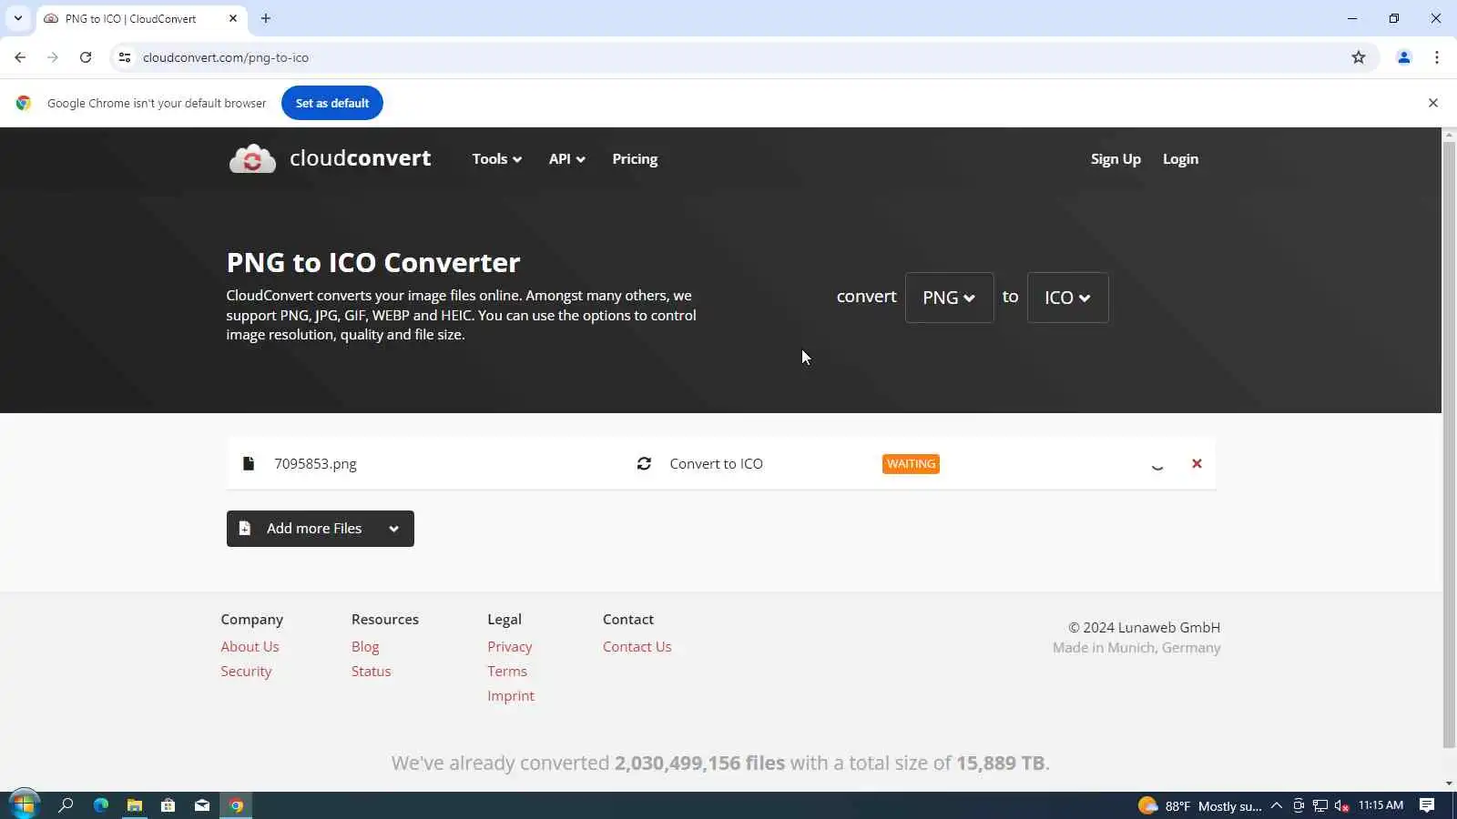The height and width of the screenshot is (819, 1457).
Task: View site information icon in address bar
Action: coord(125,57)
